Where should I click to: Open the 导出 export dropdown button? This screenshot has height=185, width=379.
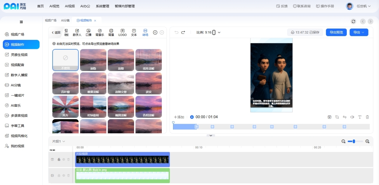pos(359,33)
